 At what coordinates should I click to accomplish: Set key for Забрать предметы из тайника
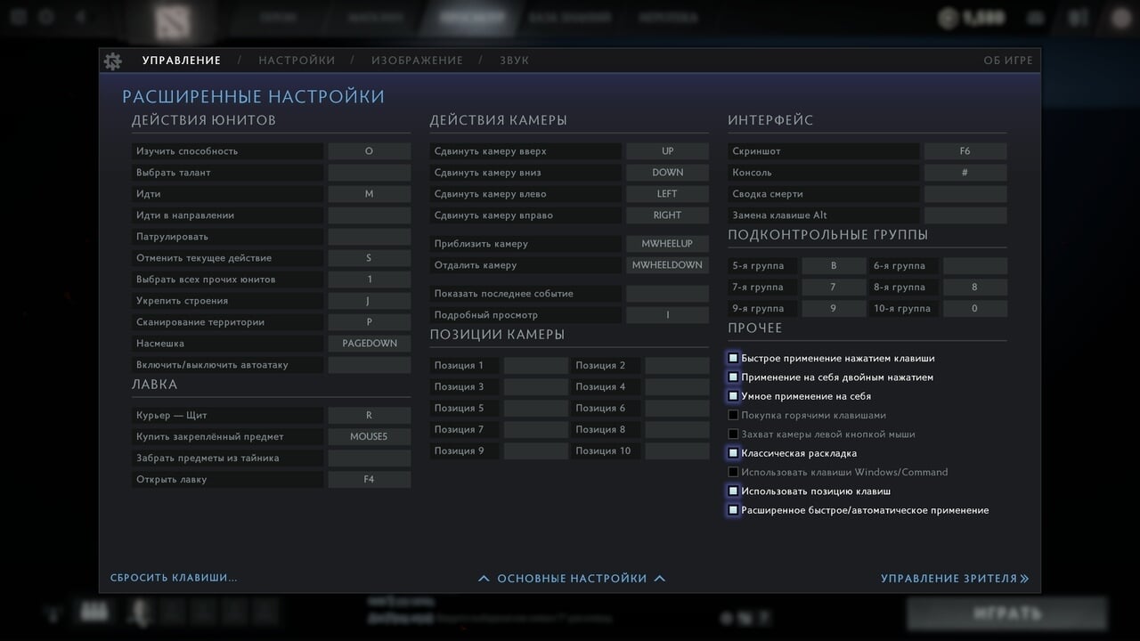pos(369,458)
